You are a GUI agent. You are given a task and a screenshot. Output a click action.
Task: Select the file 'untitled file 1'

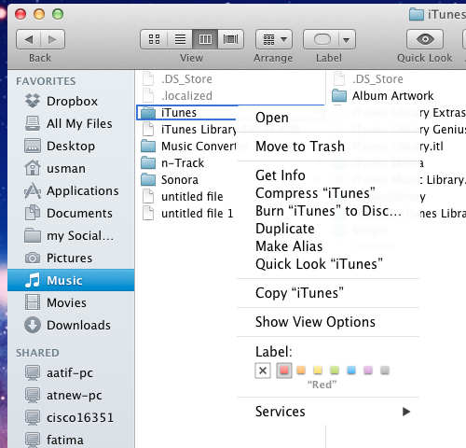tap(187, 214)
